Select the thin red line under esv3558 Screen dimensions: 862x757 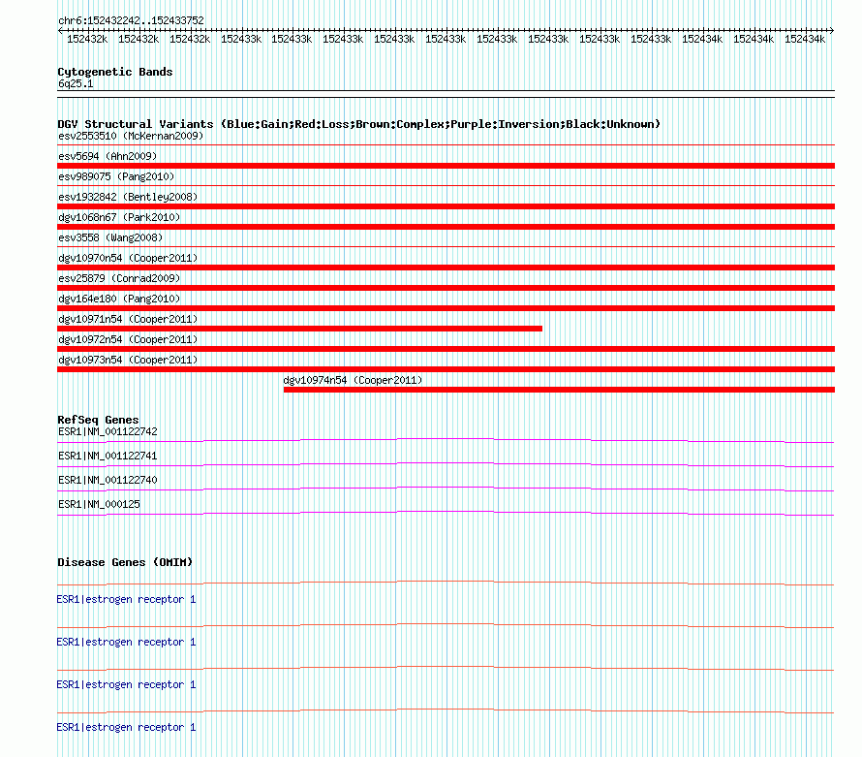coord(446,247)
